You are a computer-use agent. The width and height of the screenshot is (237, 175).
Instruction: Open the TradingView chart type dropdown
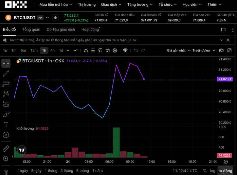[204, 51]
